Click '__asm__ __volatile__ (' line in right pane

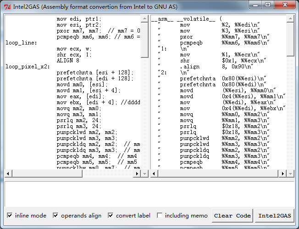187,19
